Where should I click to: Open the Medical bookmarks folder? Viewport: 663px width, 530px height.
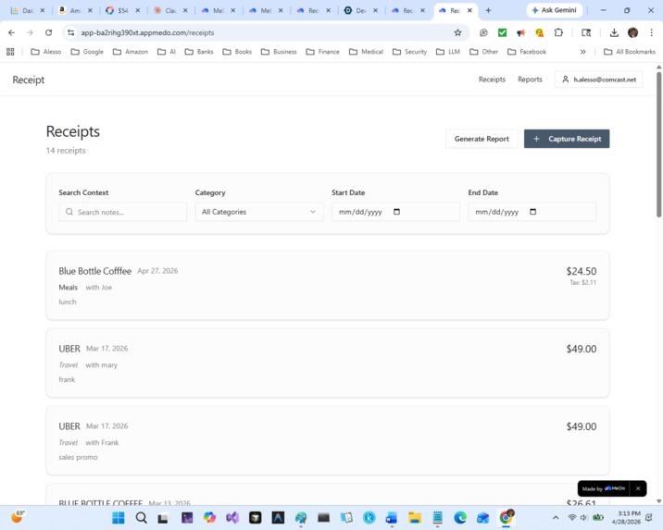tap(366, 52)
